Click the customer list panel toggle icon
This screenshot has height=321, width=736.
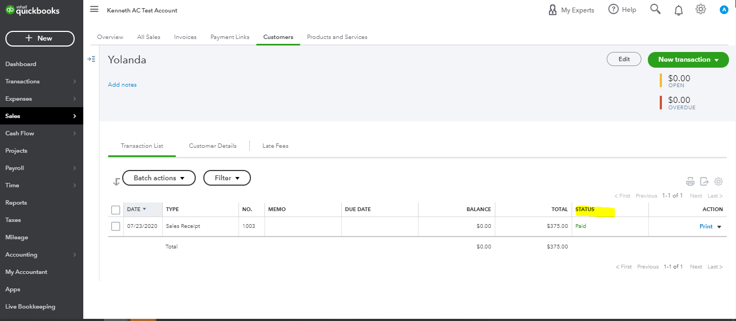tap(91, 59)
